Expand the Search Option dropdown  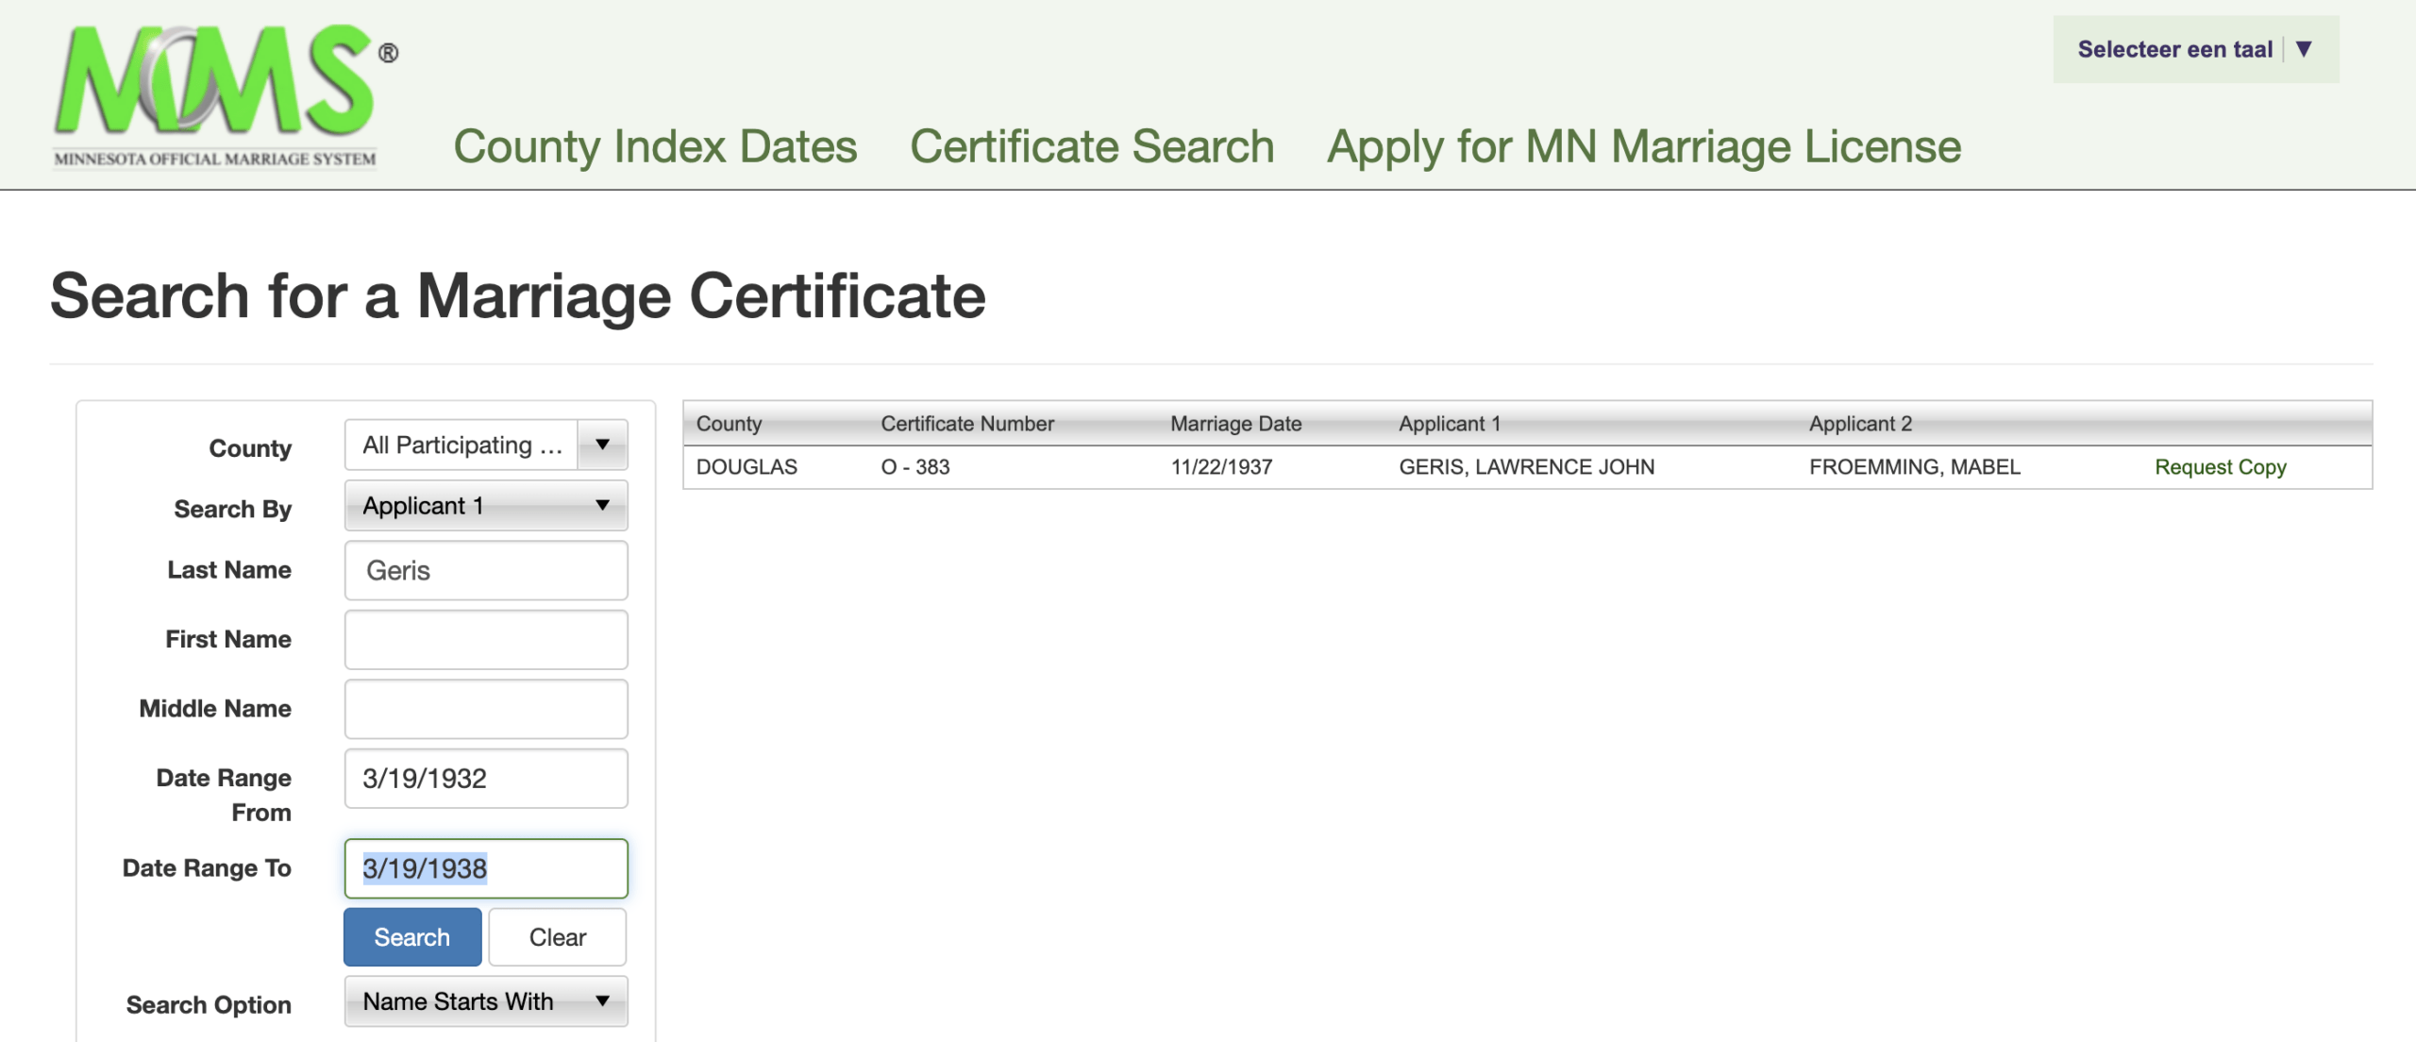(x=486, y=1001)
